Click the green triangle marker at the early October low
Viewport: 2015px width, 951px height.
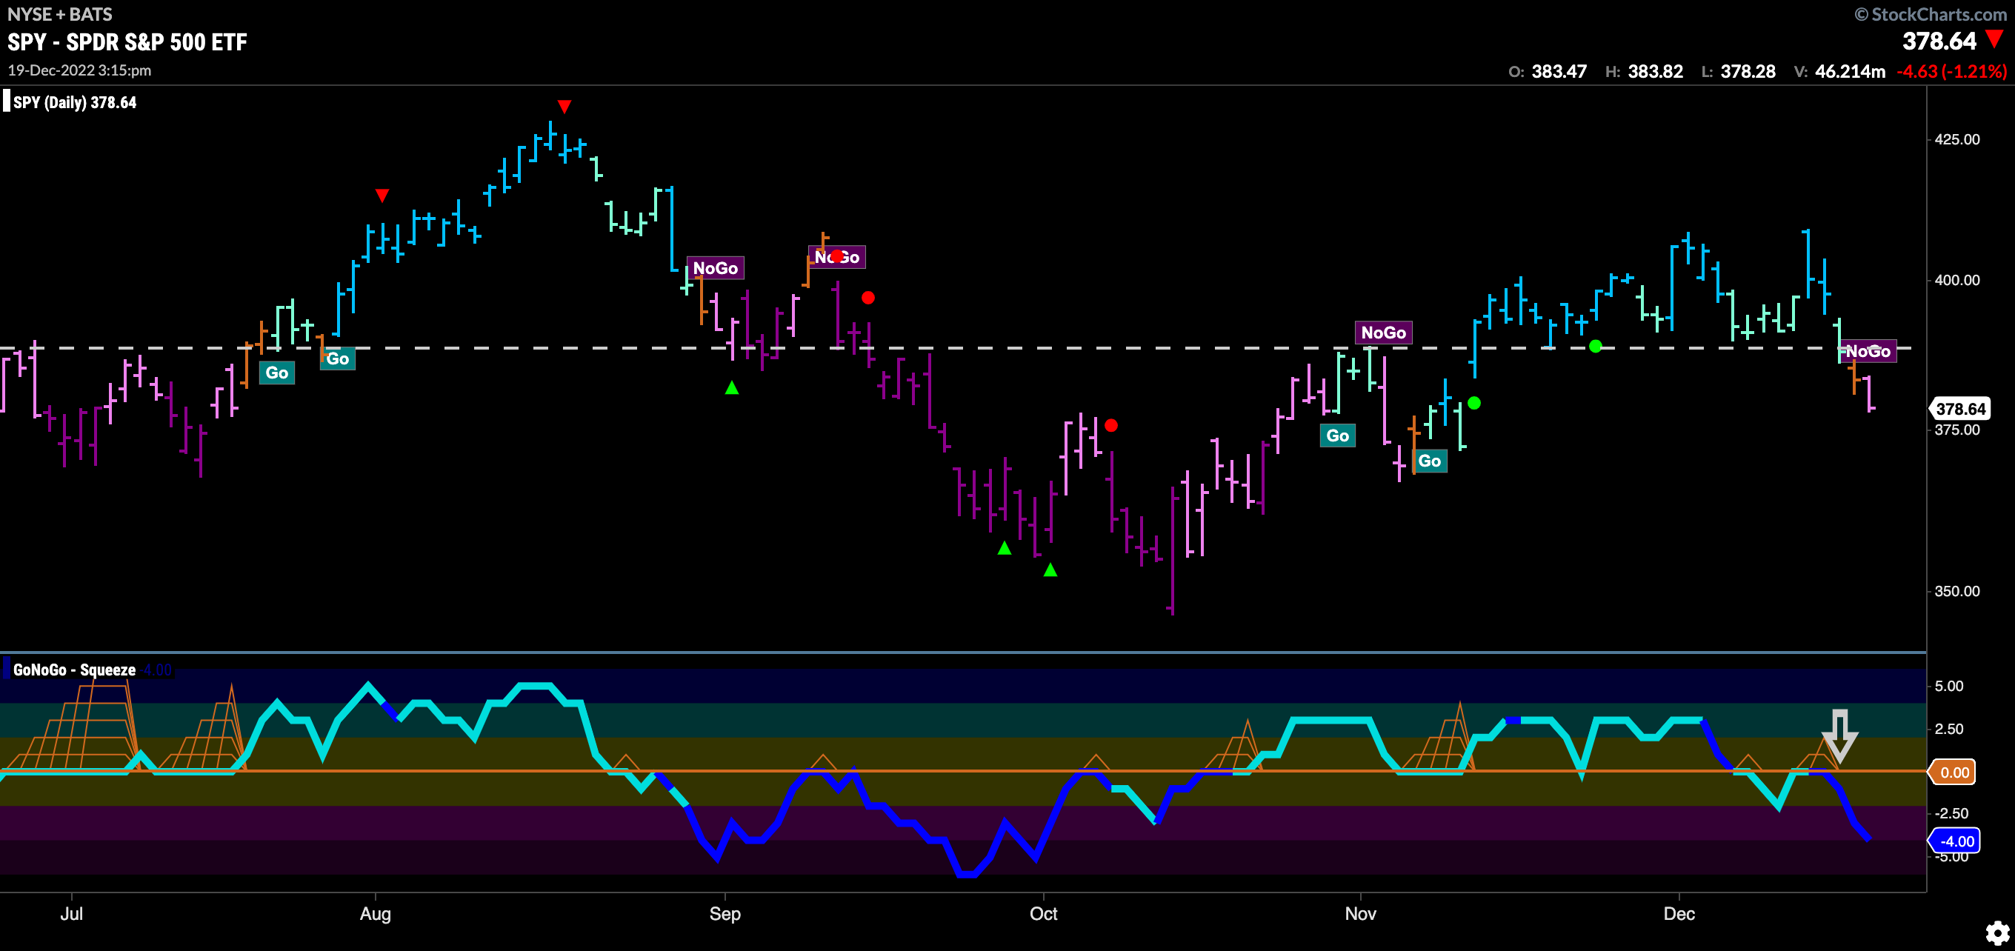[x=1050, y=570]
